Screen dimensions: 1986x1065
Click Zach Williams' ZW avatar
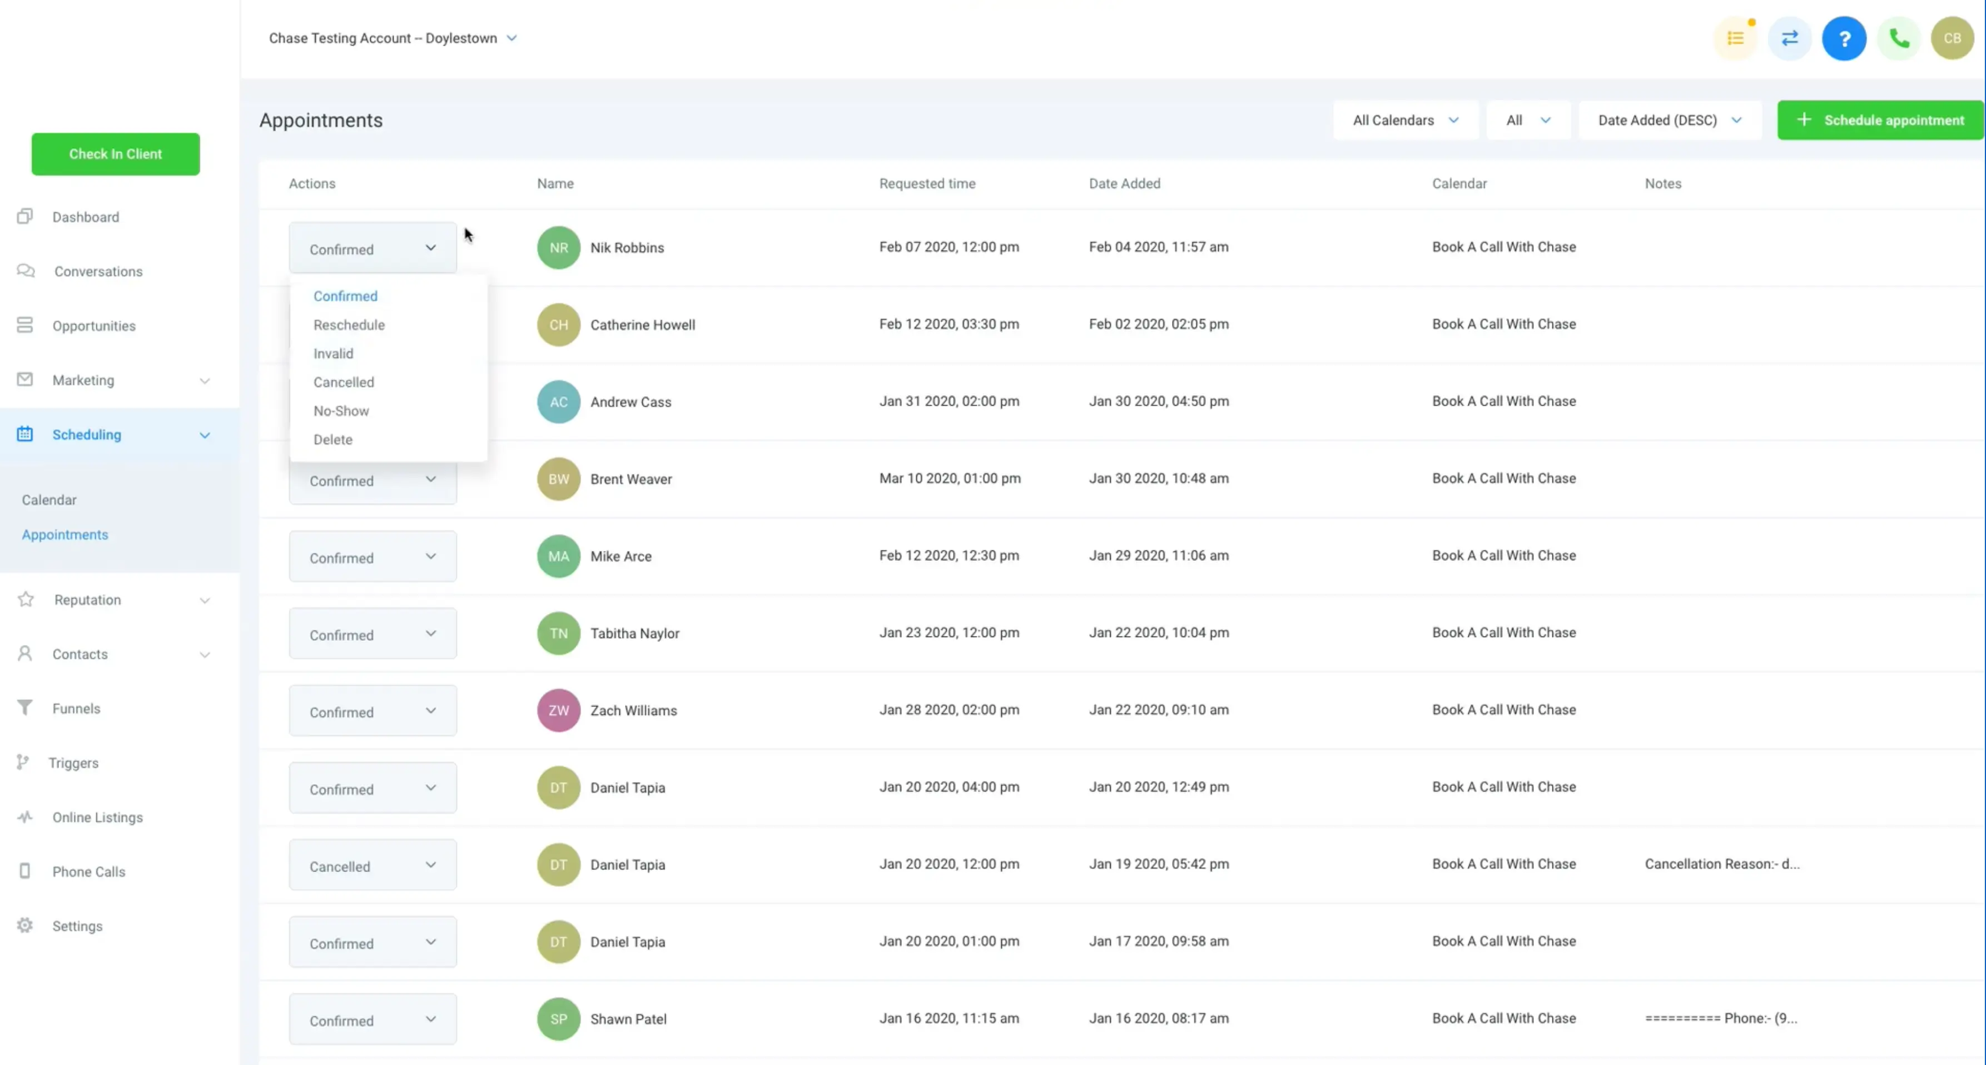coord(558,710)
